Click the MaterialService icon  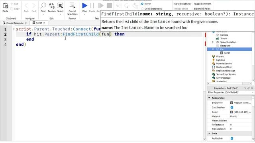pos(214,64)
